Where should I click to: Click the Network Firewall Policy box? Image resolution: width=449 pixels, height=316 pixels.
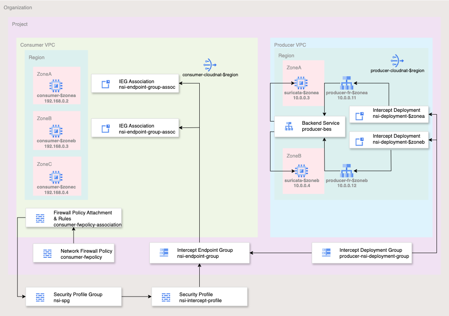point(74,254)
